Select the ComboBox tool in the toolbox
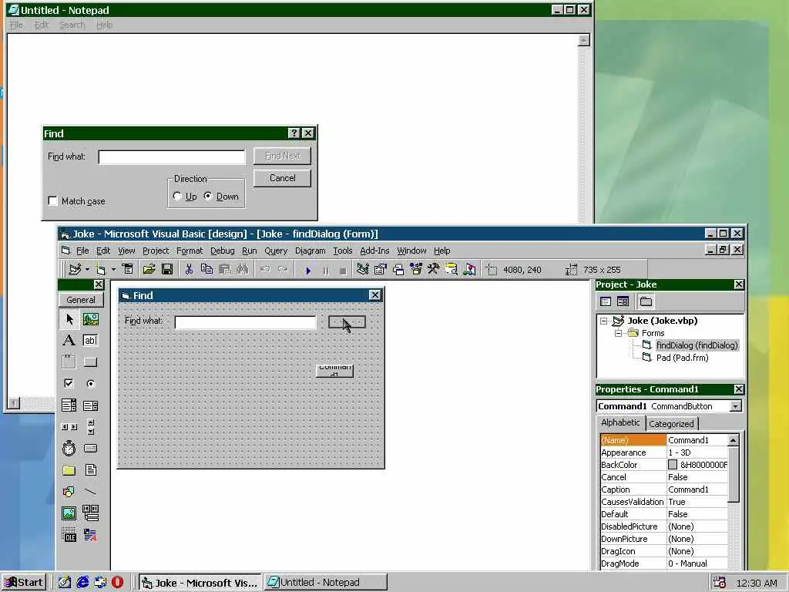 [x=69, y=405]
